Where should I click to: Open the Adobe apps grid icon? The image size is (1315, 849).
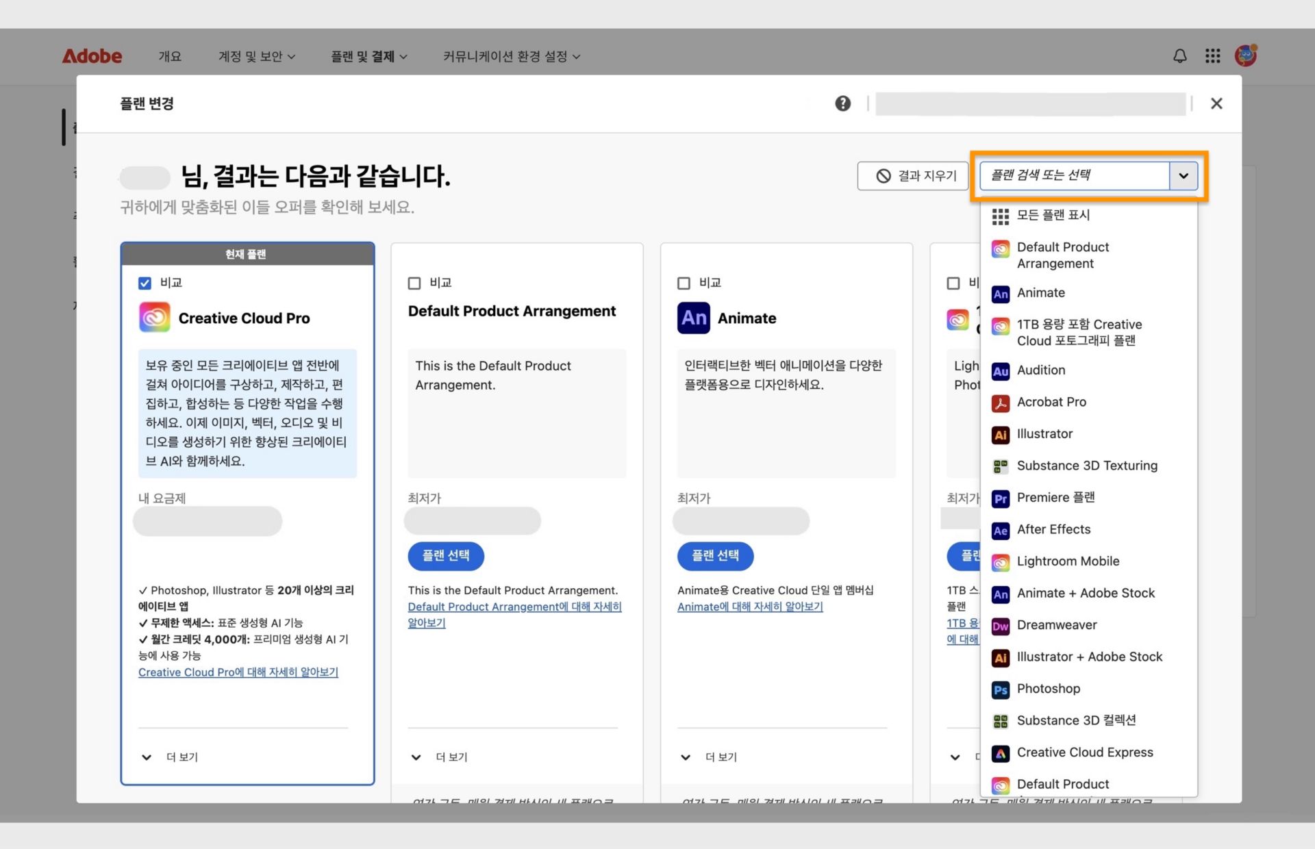click(1212, 56)
